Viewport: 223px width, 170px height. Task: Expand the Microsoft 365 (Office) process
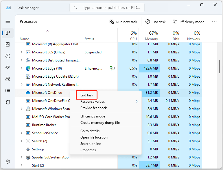(x=21, y=52)
